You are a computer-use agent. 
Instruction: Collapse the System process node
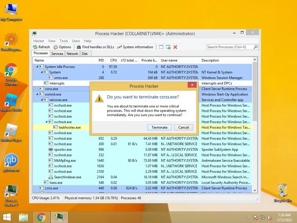coord(42,72)
